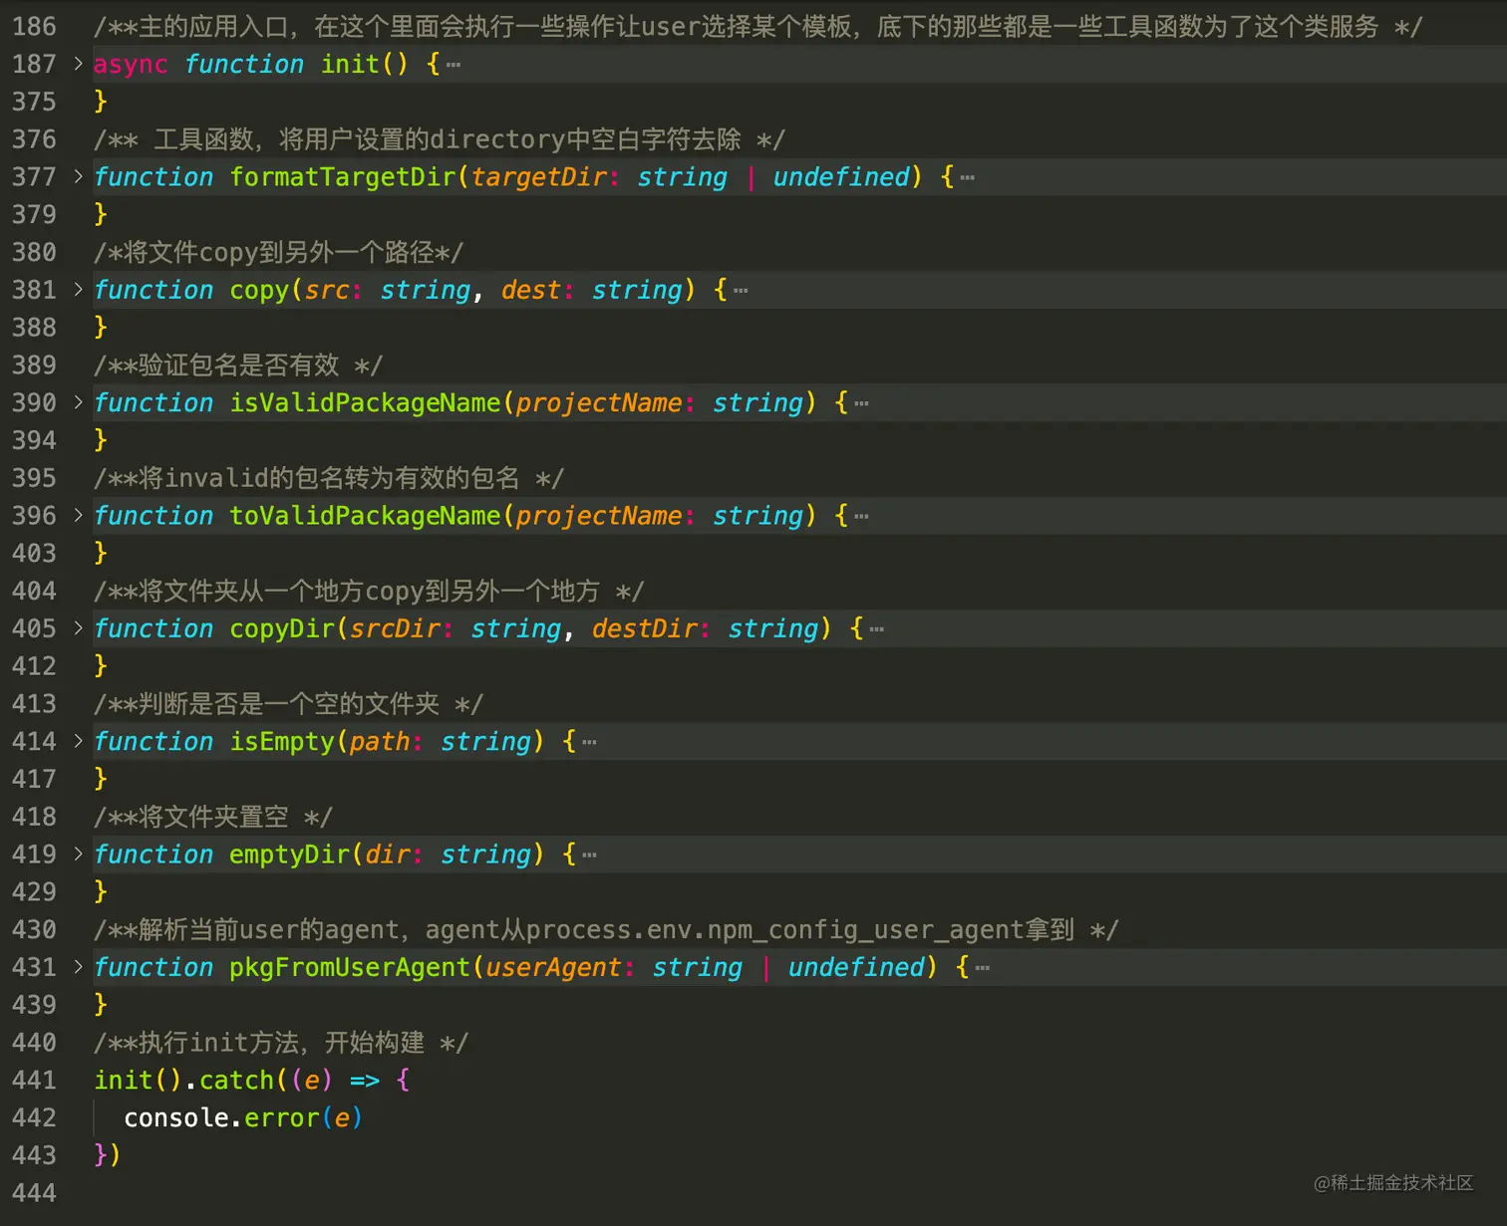Screen dimensions: 1507x1226
Task: Click the fold ellipsis on the isEmpty line
Action: pyautogui.click(x=589, y=742)
